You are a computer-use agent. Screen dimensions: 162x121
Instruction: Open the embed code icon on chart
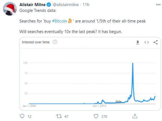147,42
